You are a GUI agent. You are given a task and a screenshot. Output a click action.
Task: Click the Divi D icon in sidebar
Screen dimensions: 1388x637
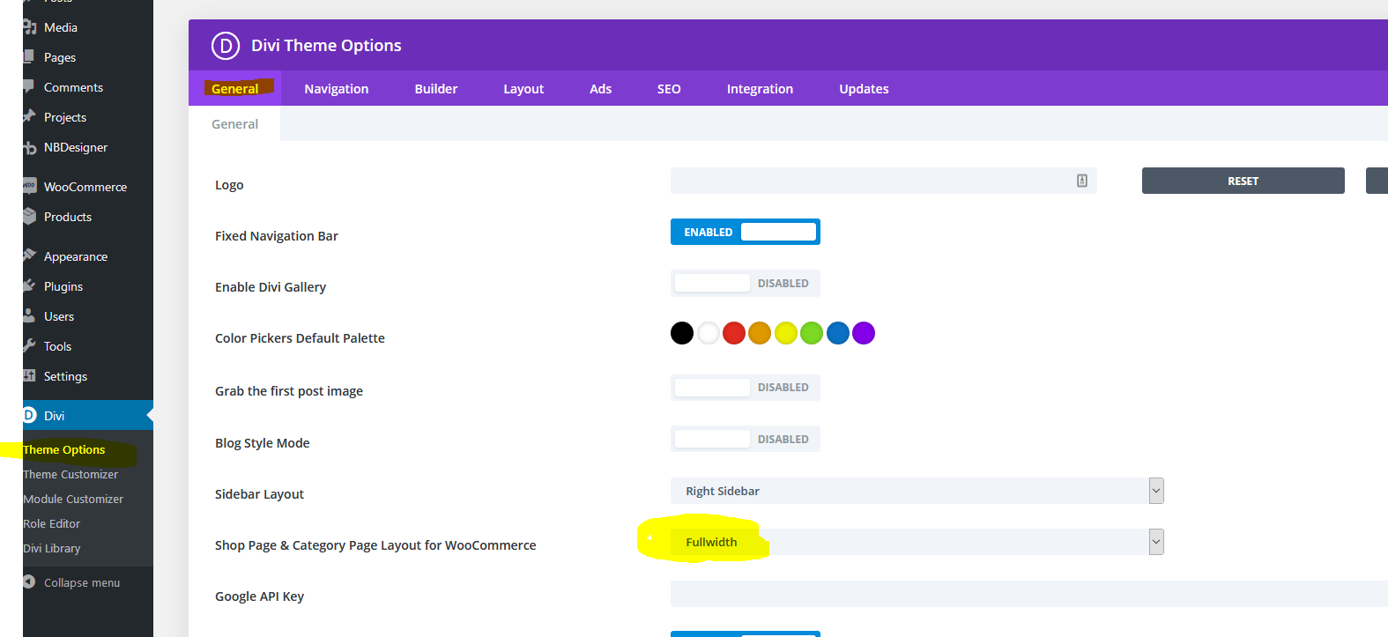[29, 415]
